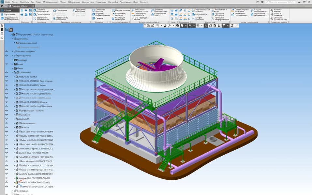Open the Диагностика menu
312x195 pixels.
pyautogui.click(x=88, y=2)
